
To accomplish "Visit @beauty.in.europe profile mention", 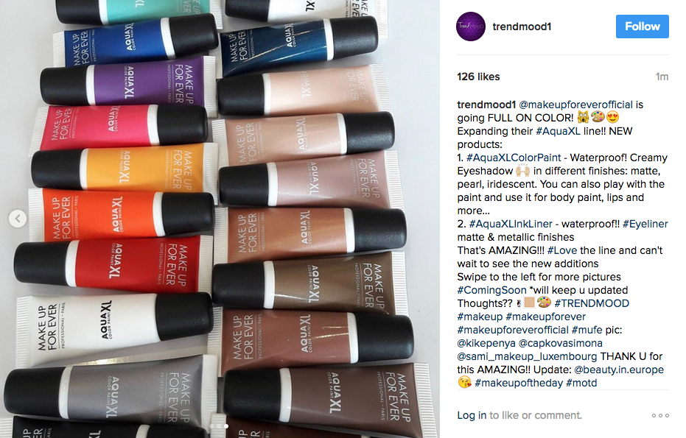I will click(x=619, y=370).
